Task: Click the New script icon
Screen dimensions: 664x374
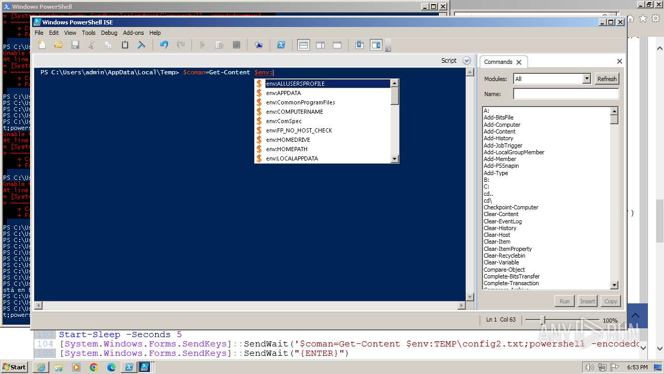Action: (42, 45)
